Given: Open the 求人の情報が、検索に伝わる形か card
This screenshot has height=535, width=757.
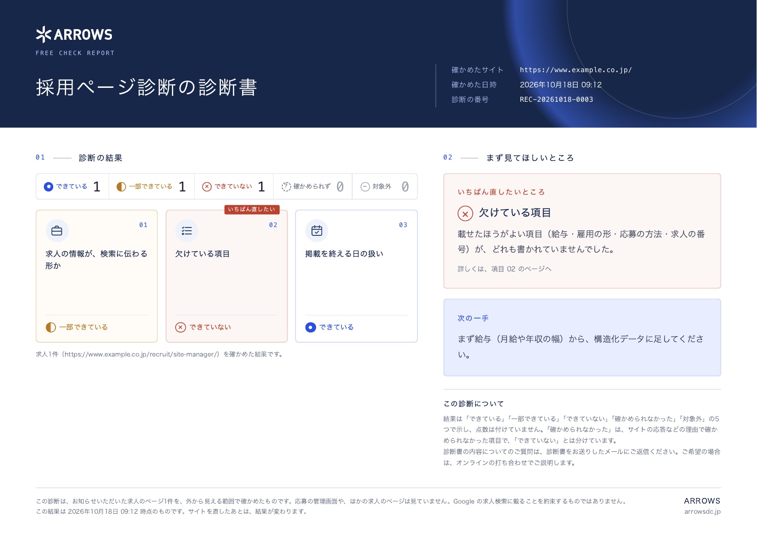Looking at the screenshot, I should (x=97, y=276).
